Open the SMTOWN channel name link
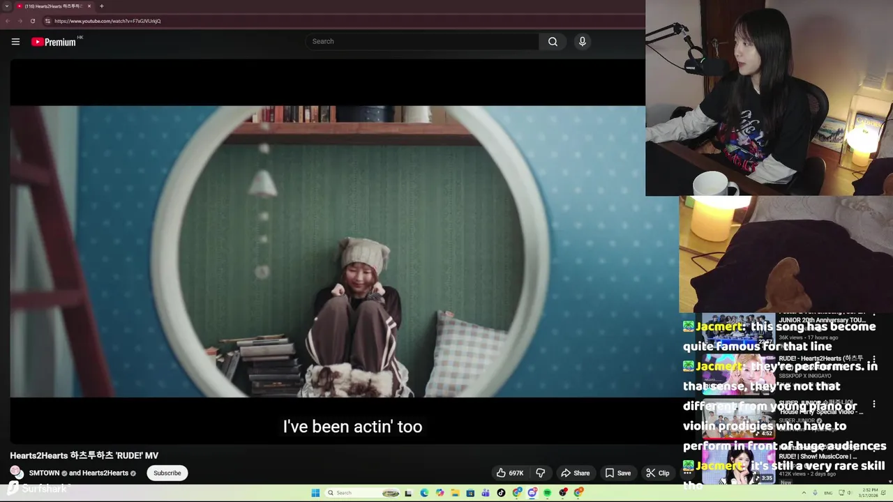The height and width of the screenshot is (502, 893). [44, 473]
